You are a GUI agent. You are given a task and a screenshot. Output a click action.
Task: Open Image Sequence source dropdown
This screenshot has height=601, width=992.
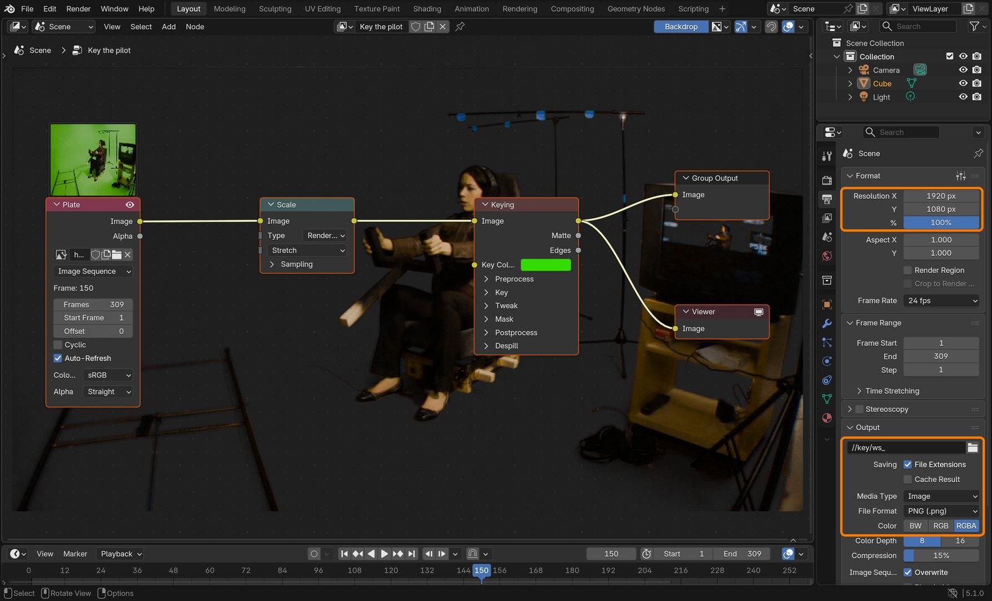[93, 271]
